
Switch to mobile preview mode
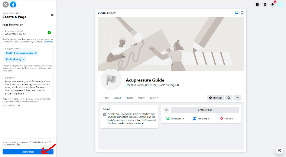[x=242, y=13]
